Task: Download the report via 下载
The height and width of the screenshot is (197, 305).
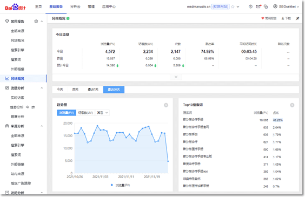Action: click(286, 18)
